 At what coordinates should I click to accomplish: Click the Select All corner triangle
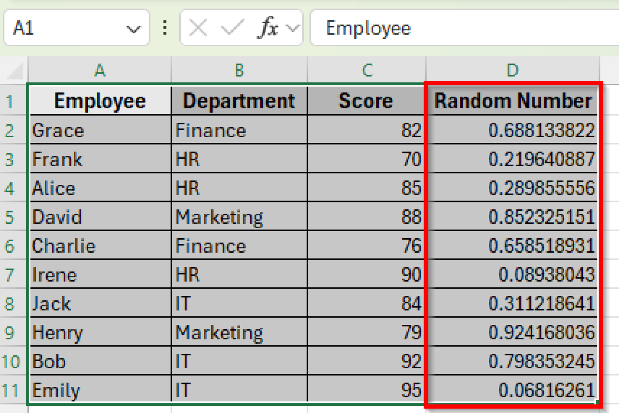pos(15,71)
